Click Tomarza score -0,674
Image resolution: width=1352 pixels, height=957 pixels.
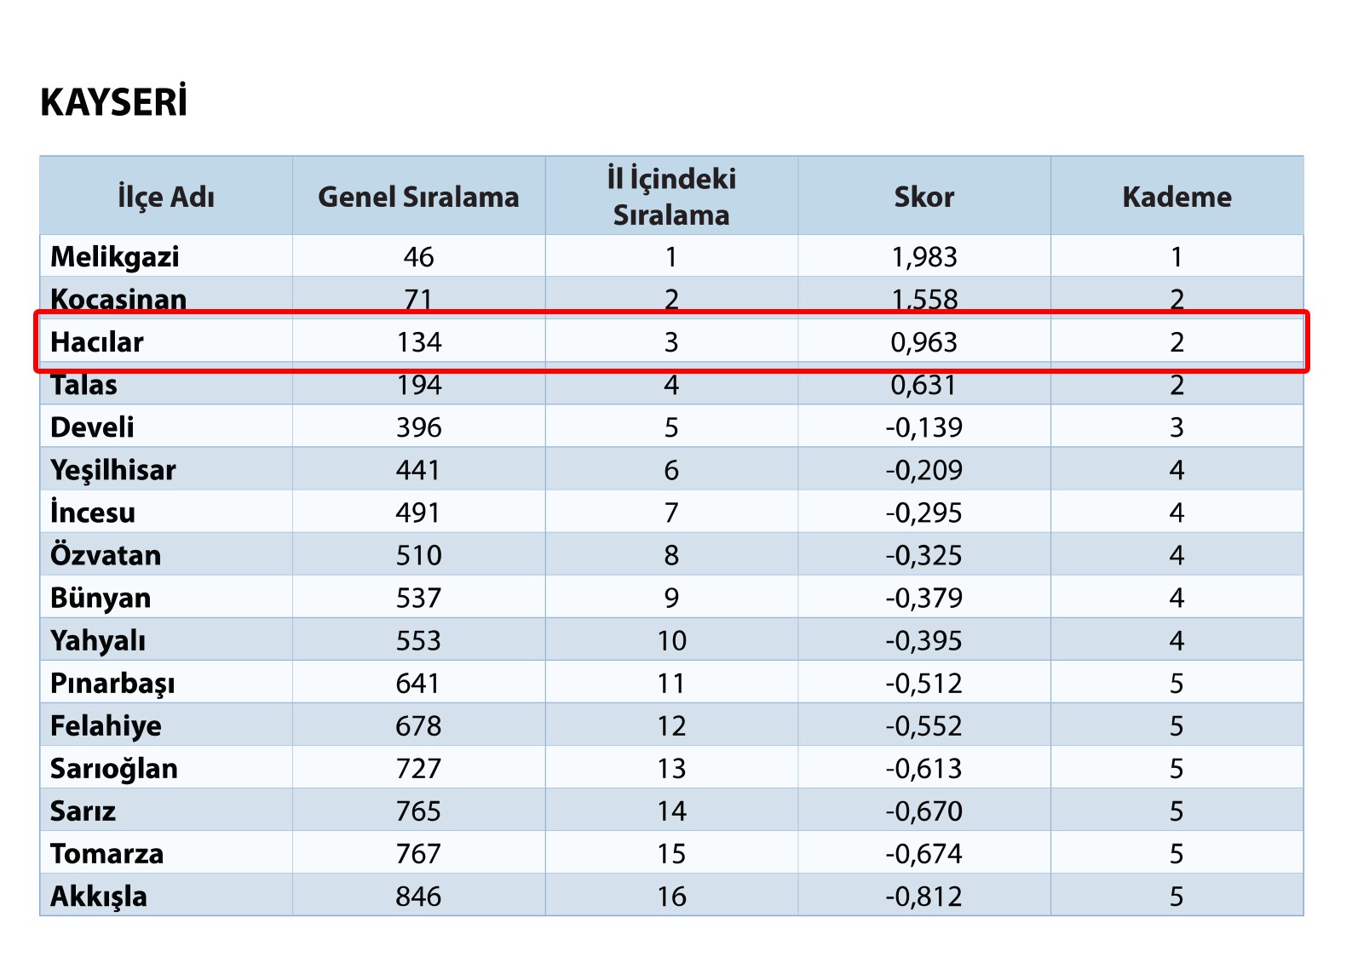click(924, 853)
